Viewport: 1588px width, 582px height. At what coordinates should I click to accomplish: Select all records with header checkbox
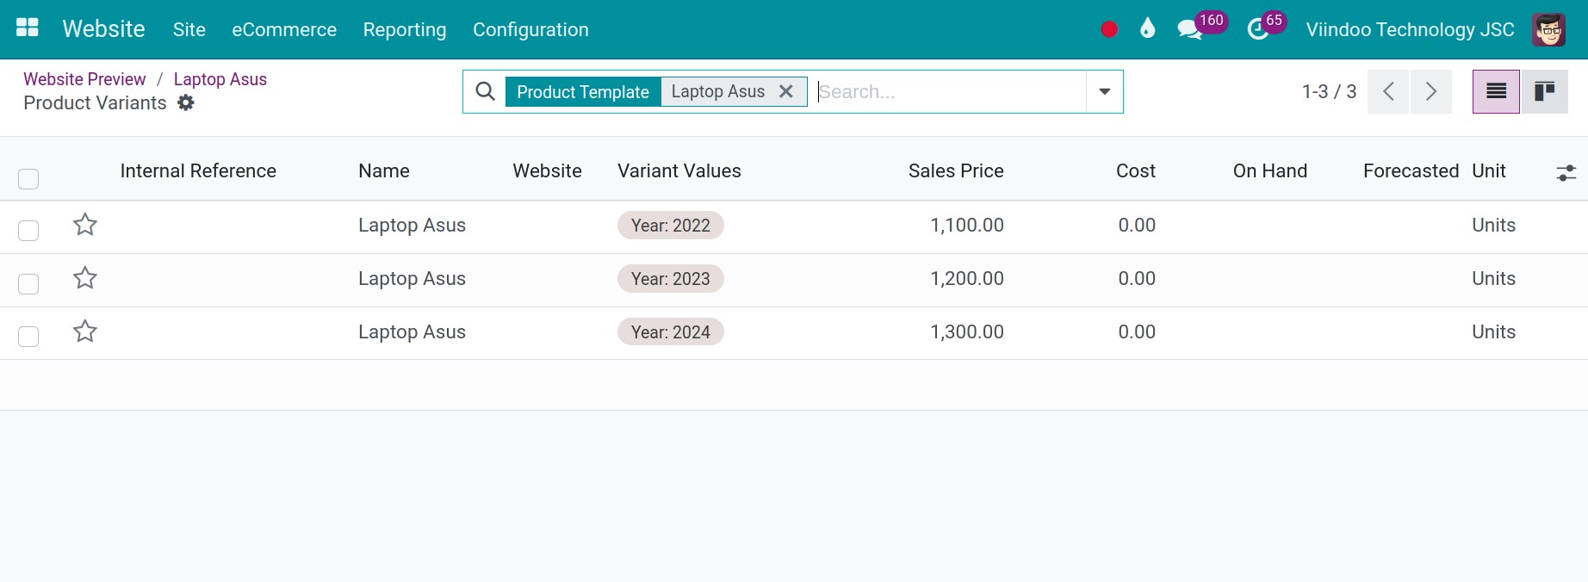(28, 179)
